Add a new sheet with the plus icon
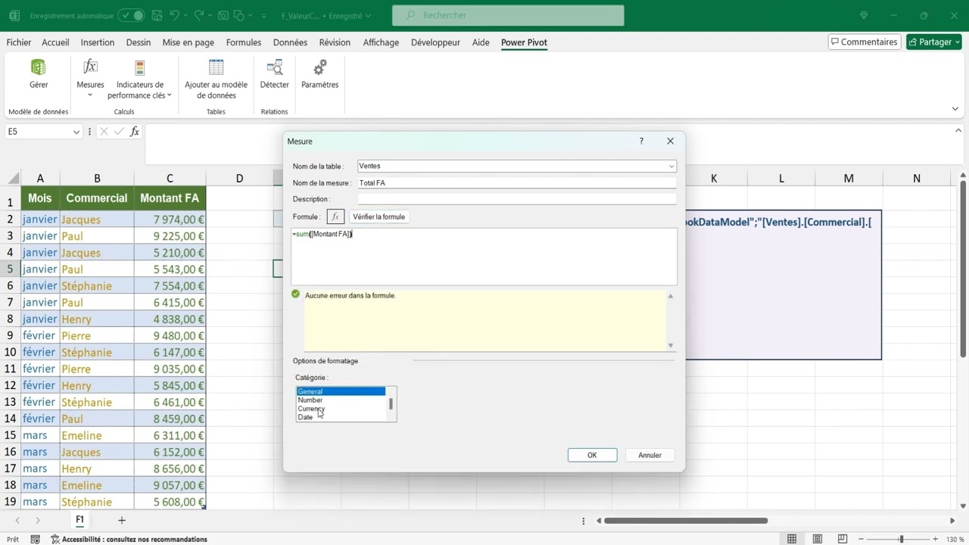The width and height of the screenshot is (969, 545). (x=121, y=520)
